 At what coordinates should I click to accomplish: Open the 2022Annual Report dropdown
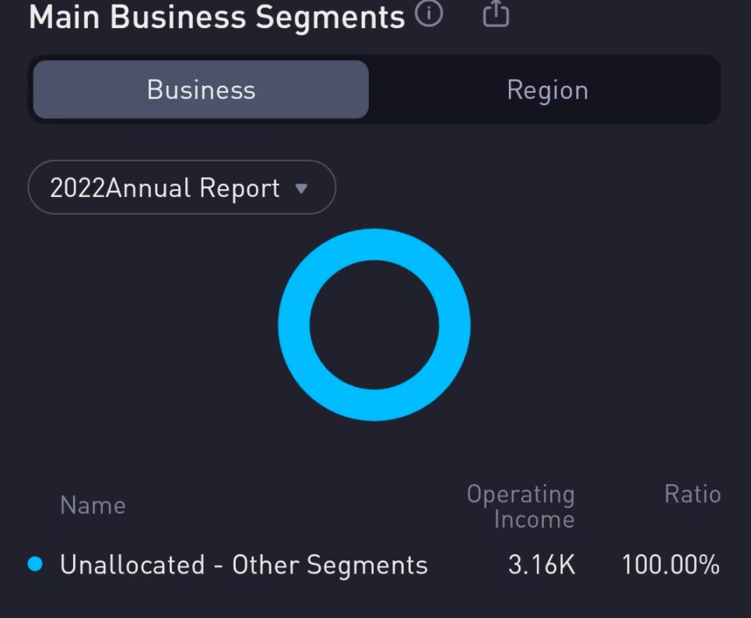click(181, 188)
